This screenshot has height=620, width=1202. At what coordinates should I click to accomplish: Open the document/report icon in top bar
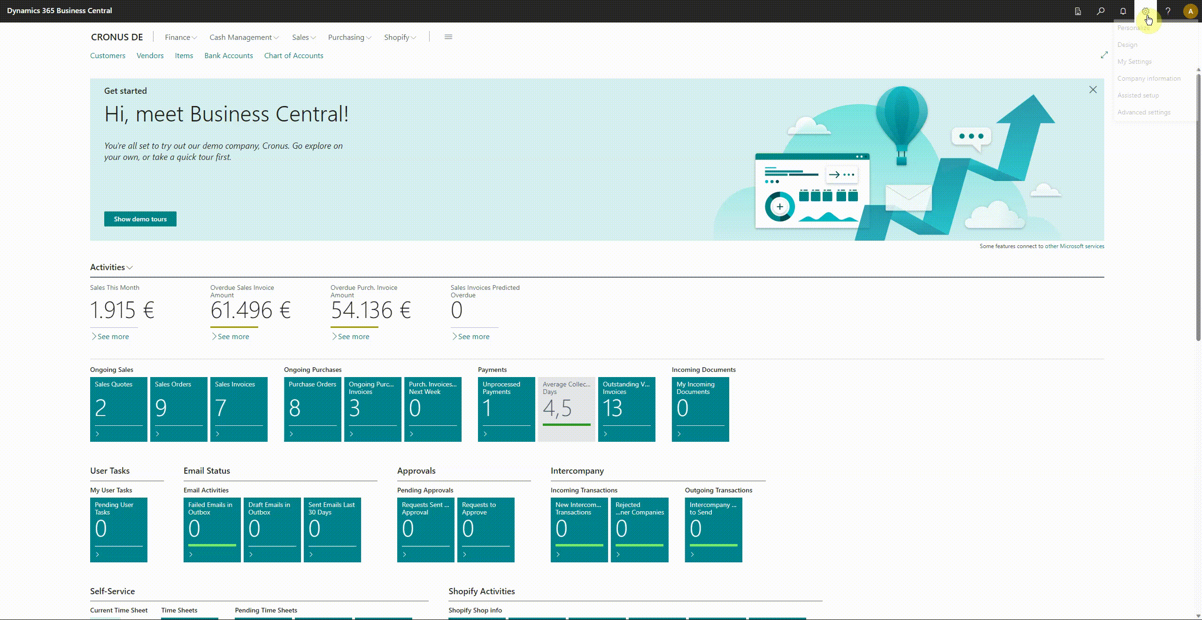point(1078,11)
